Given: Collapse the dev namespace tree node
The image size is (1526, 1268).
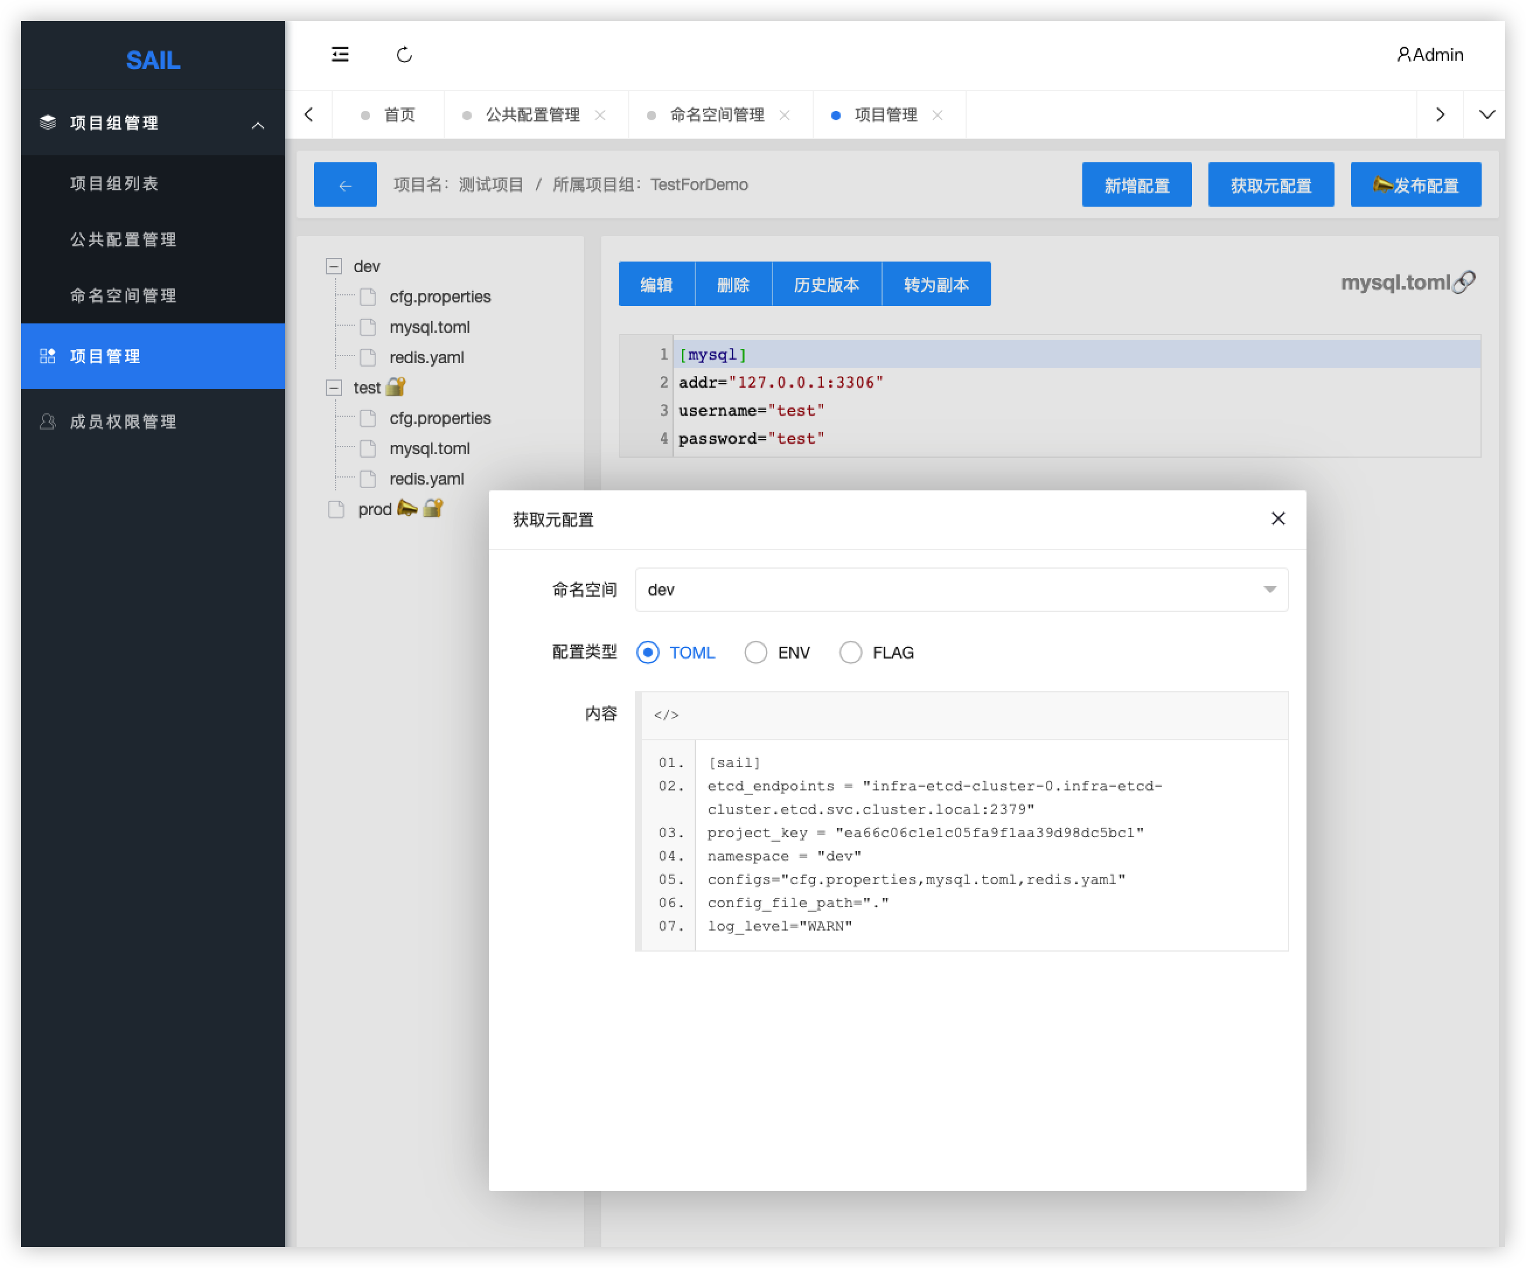Looking at the screenshot, I should tap(333, 267).
